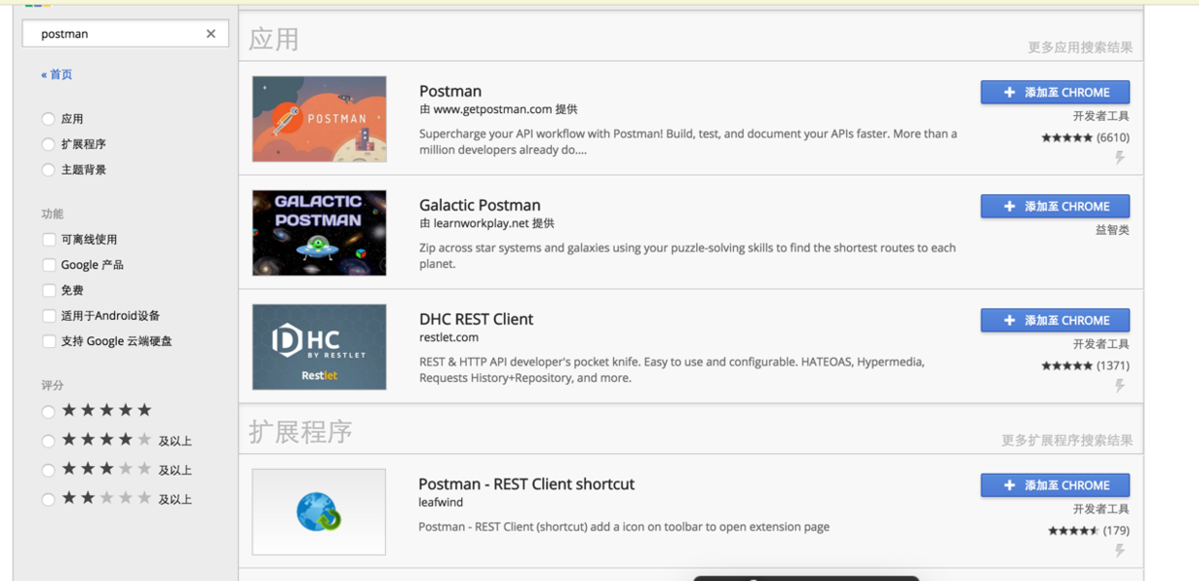
Task: Click lightning icon under REST Client shortcut
Action: click(x=1120, y=550)
